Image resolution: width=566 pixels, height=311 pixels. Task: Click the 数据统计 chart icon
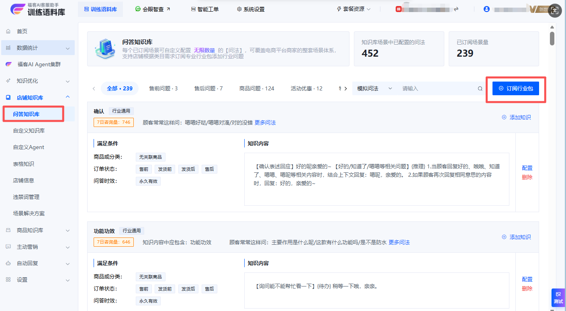tap(8, 48)
